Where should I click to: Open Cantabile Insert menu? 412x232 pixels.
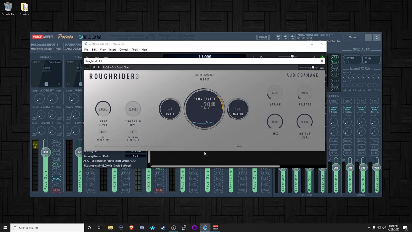coord(112,50)
